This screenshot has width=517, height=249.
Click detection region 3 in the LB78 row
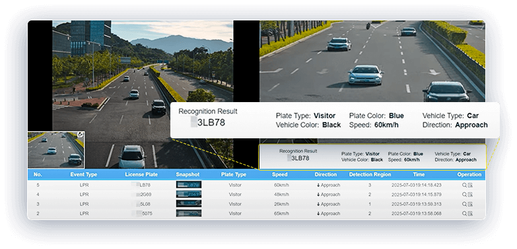click(x=370, y=185)
